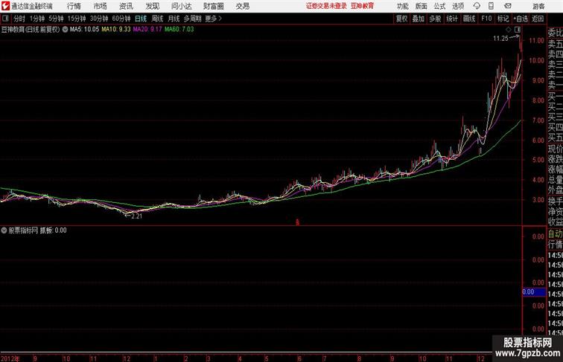Switch to the 多周期 multi-period tab

(x=192, y=19)
